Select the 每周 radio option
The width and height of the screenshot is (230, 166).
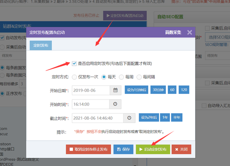tap(121, 77)
